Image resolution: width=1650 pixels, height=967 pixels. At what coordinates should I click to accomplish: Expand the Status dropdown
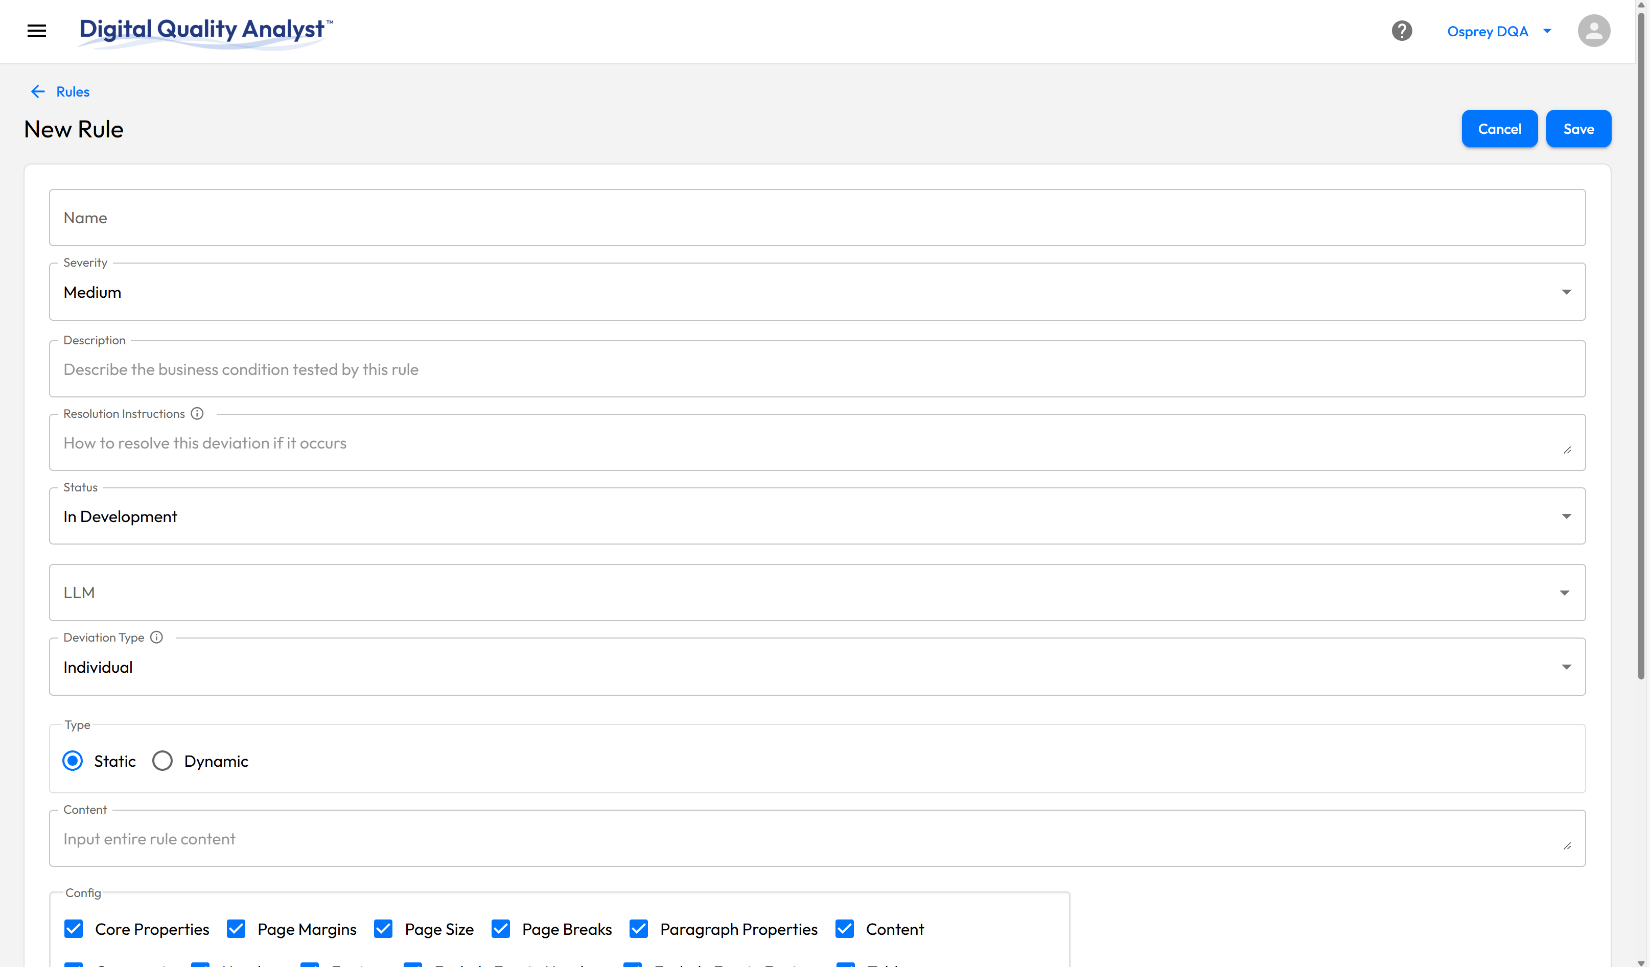click(817, 516)
